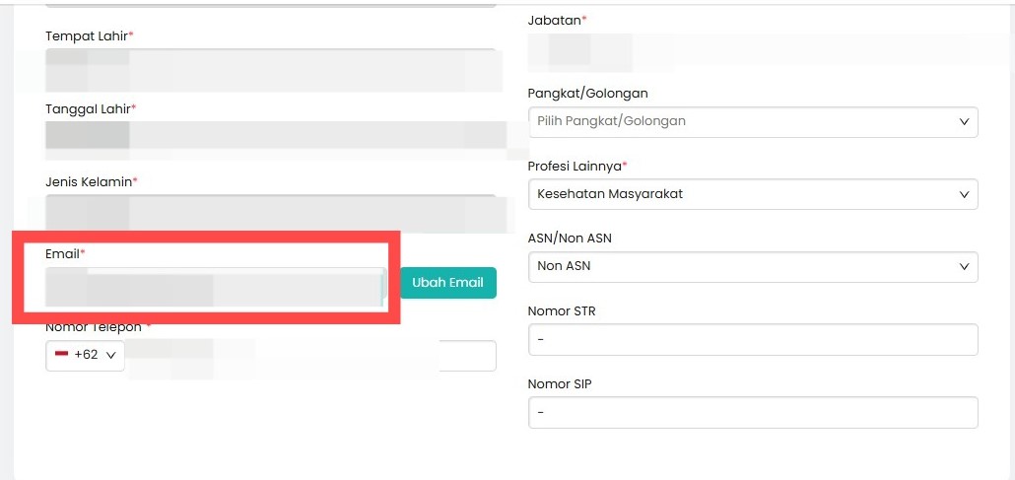Viewport: 1015px width, 480px height.
Task: Click the Nomor STR input field
Action: pyautogui.click(x=753, y=339)
